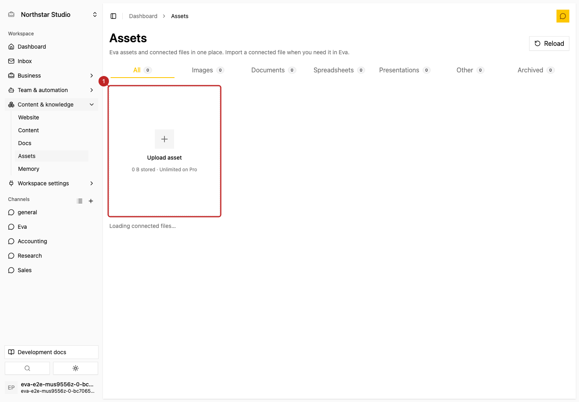Open the channels list view icon
The image size is (579, 402).
click(80, 201)
